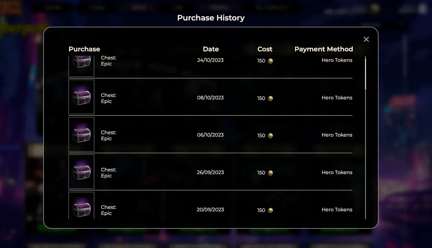Close the Purchase History dialog
This screenshot has height=248, width=432.
point(366,39)
